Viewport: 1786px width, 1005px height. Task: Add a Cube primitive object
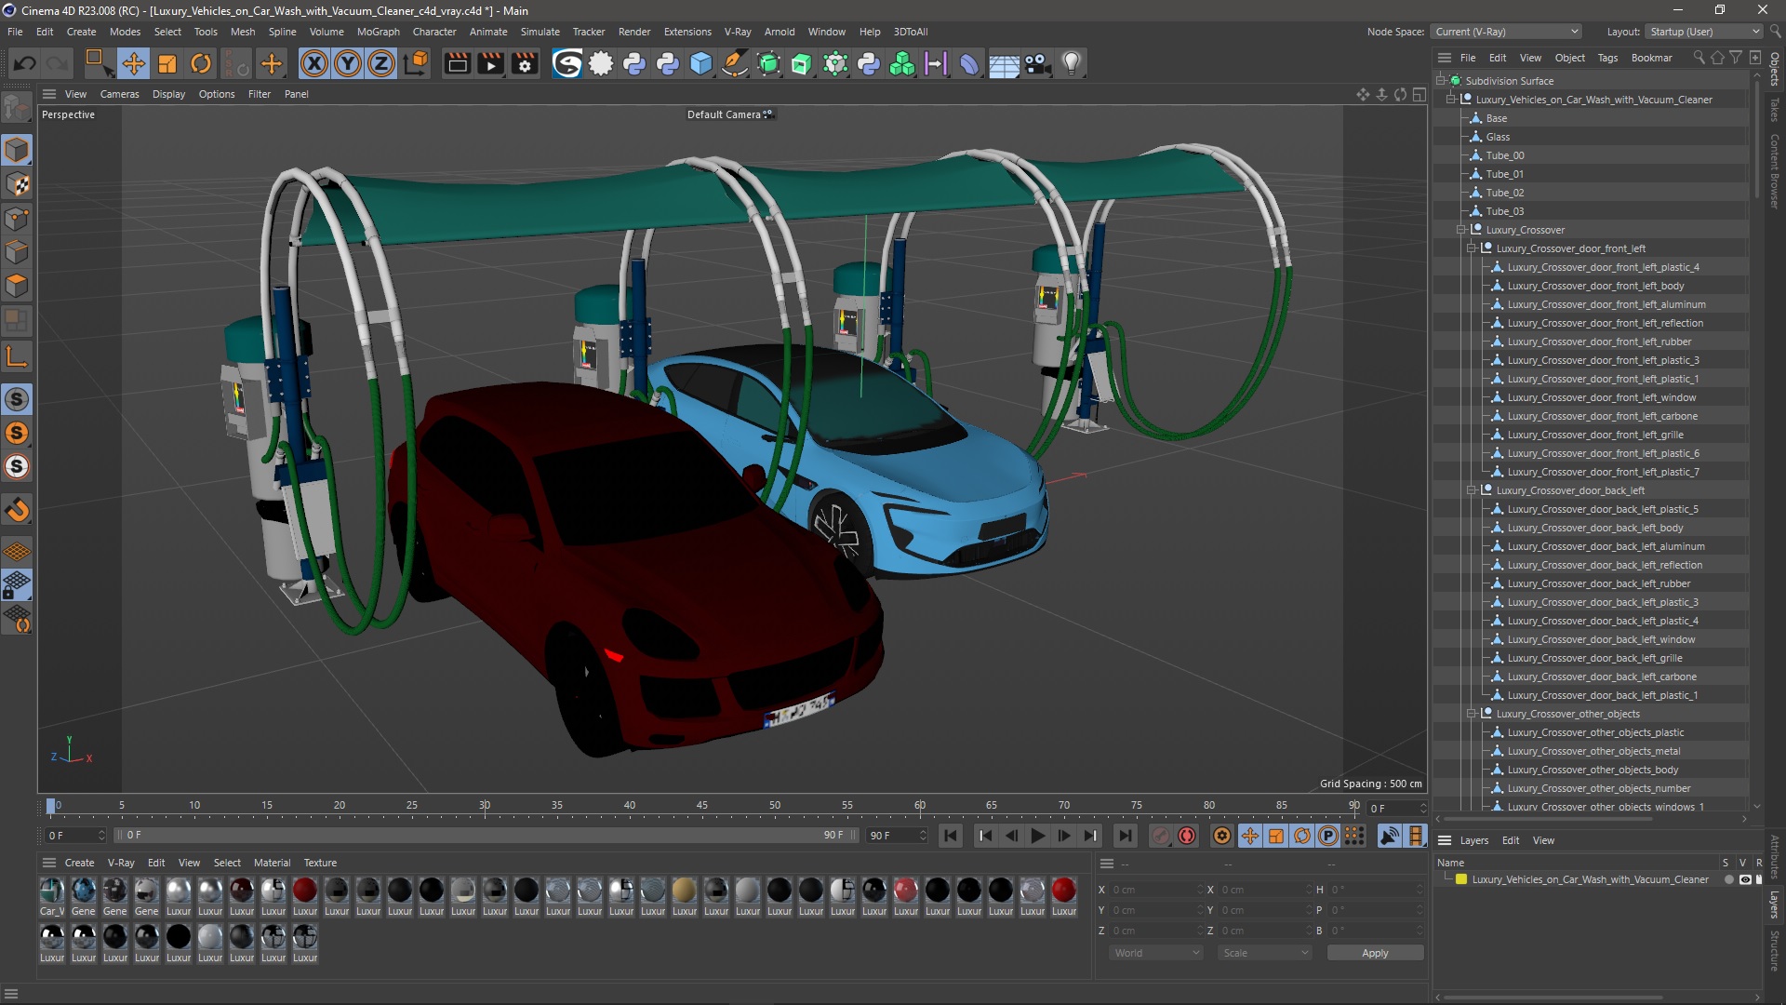point(701,63)
